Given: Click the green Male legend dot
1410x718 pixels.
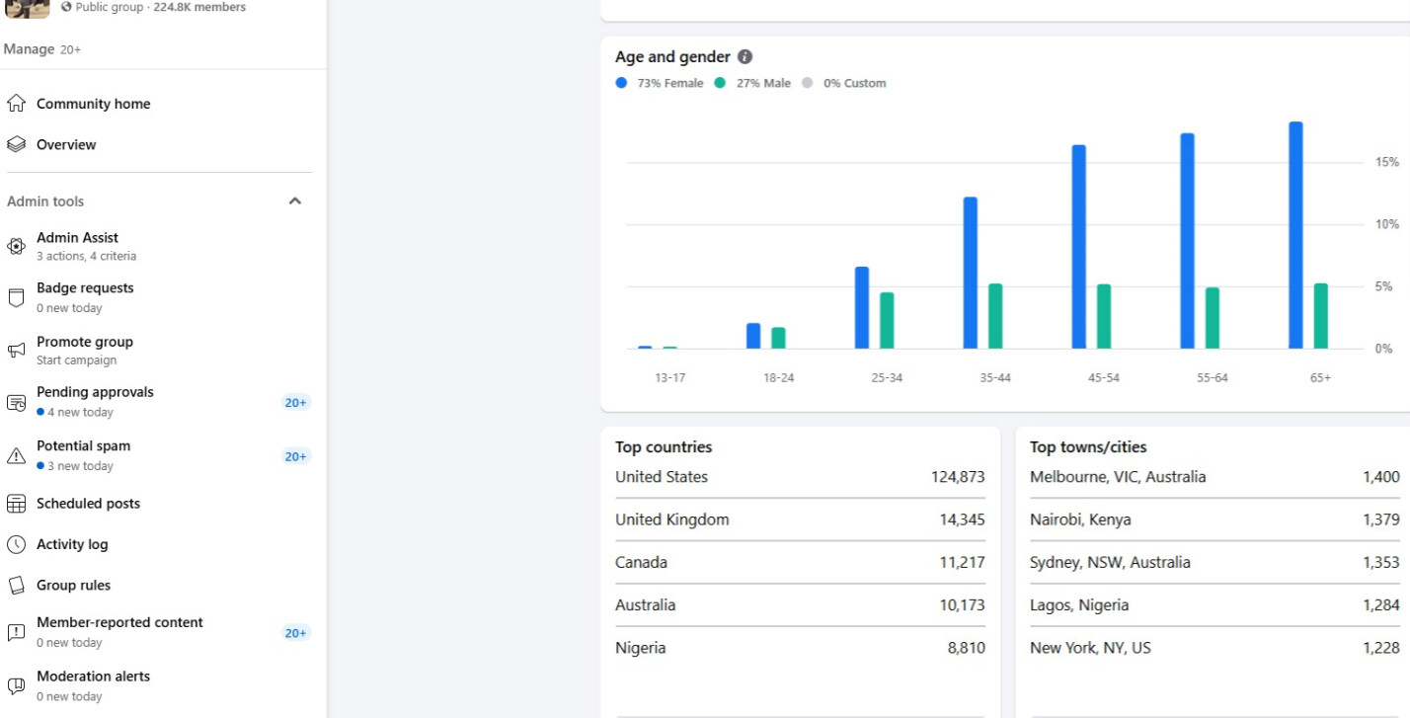Looking at the screenshot, I should pyautogui.click(x=721, y=83).
